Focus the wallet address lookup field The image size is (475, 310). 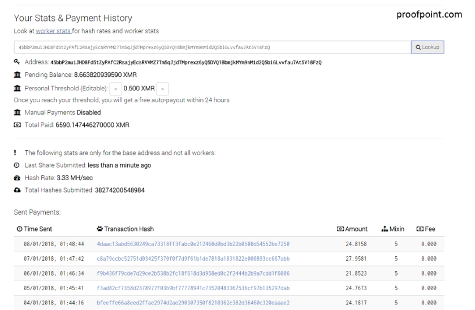213,47
